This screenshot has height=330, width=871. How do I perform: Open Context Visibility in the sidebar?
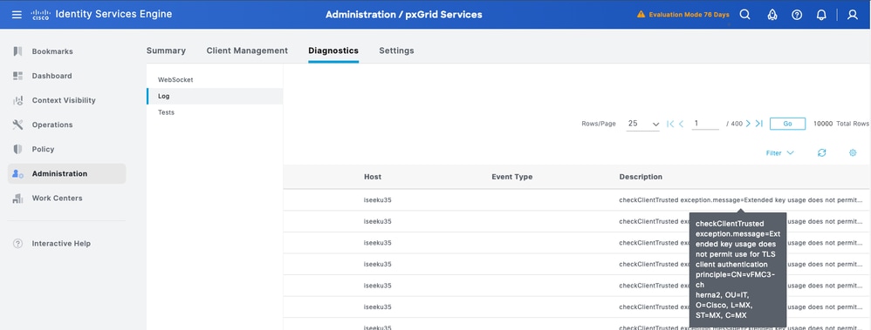point(64,100)
